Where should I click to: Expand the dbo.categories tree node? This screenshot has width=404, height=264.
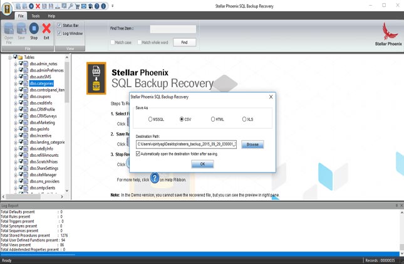coord(16,83)
